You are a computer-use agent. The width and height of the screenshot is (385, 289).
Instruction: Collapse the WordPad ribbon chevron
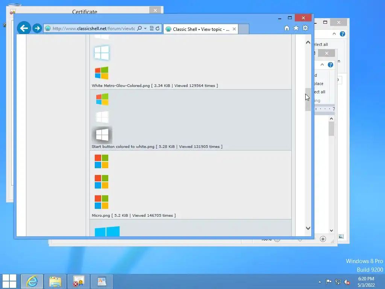[x=322, y=65]
